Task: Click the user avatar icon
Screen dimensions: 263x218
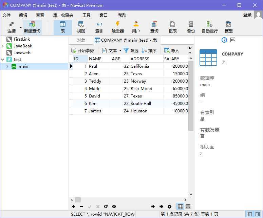Action: click(258, 15)
